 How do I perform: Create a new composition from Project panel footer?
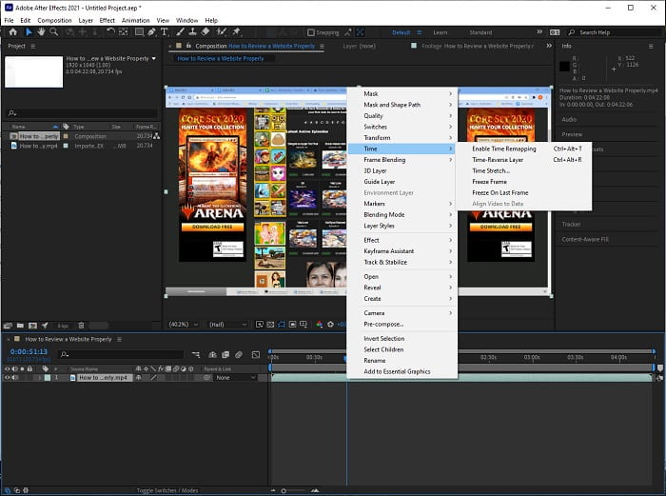32,326
